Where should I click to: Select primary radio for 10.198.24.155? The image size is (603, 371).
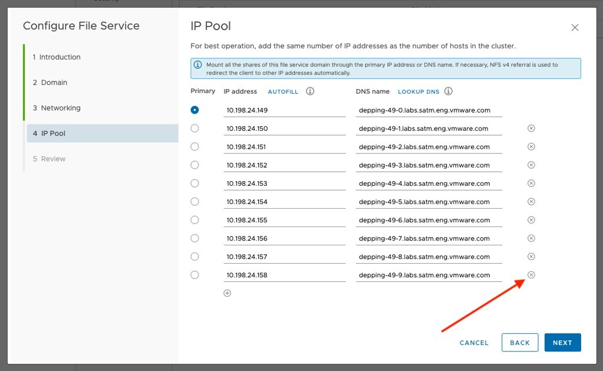pos(195,220)
